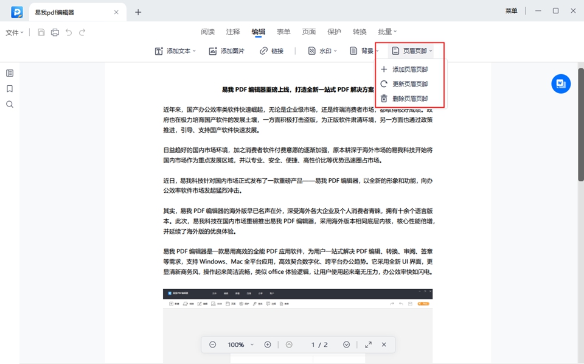
Task: Open the 文件 dropdown menu
Action: [x=15, y=32]
